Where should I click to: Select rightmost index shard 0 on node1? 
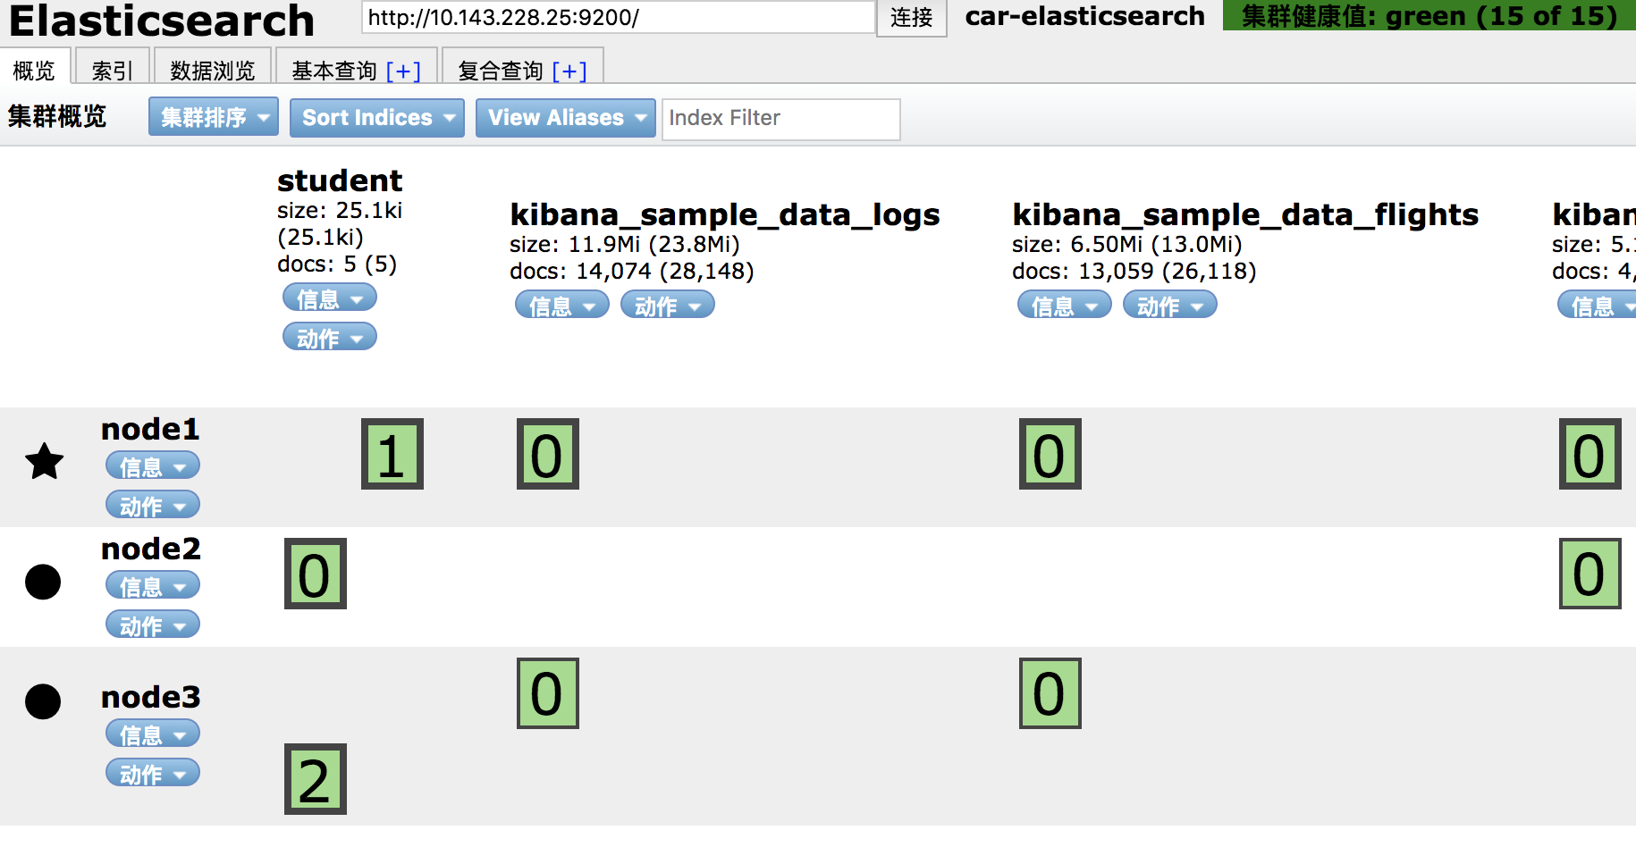pos(1590,454)
